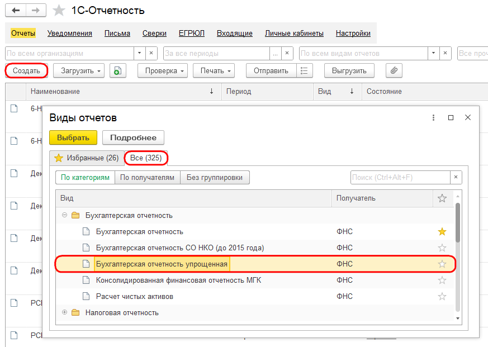This screenshot has width=488, height=347.
Task: Collapse the Бухгалтерская отчетность folder
Action: 64,215
